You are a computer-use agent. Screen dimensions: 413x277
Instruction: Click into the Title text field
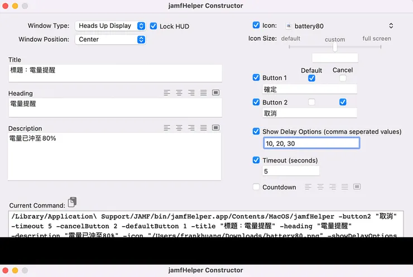(115, 73)
